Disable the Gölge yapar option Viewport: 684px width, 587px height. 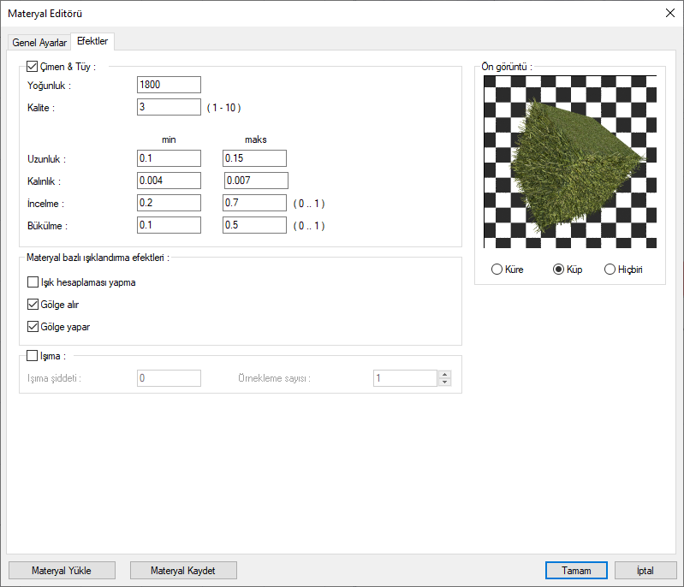(33, 327)
